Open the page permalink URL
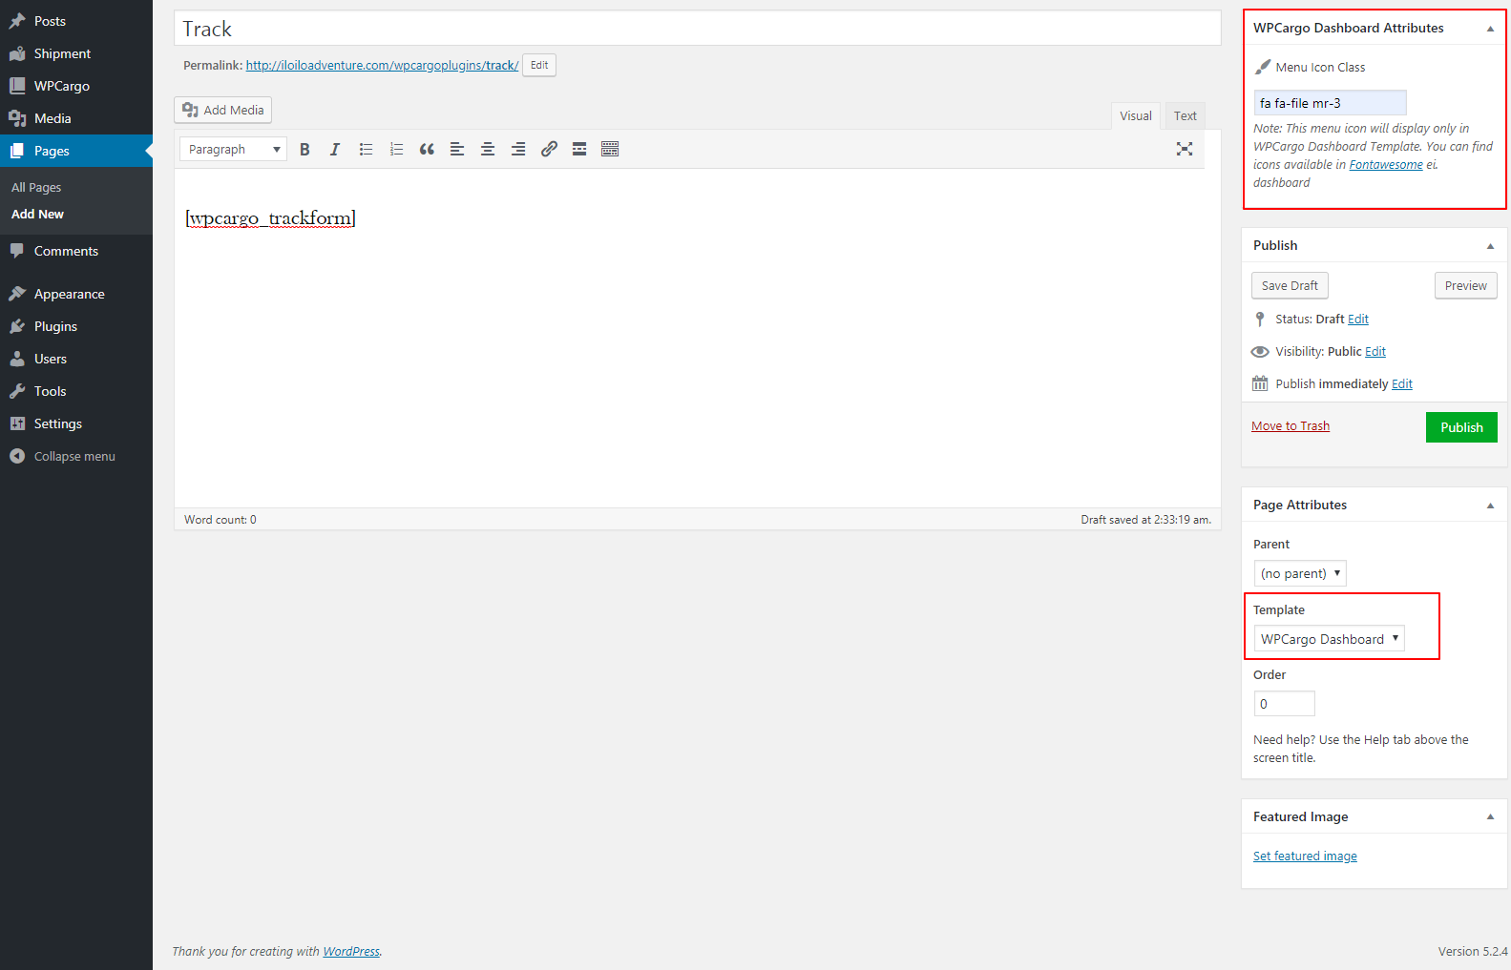This screenshot has height=970, width=1511. click(x=382, y=66)
